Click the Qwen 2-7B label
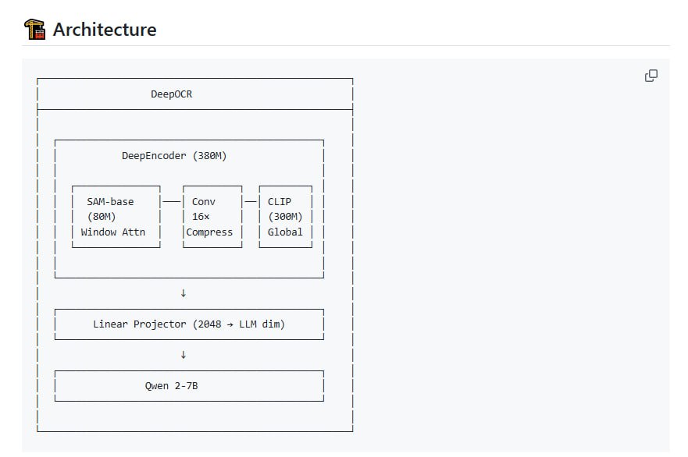This screenshot has width=688, height=457. (x=171, y=385)
